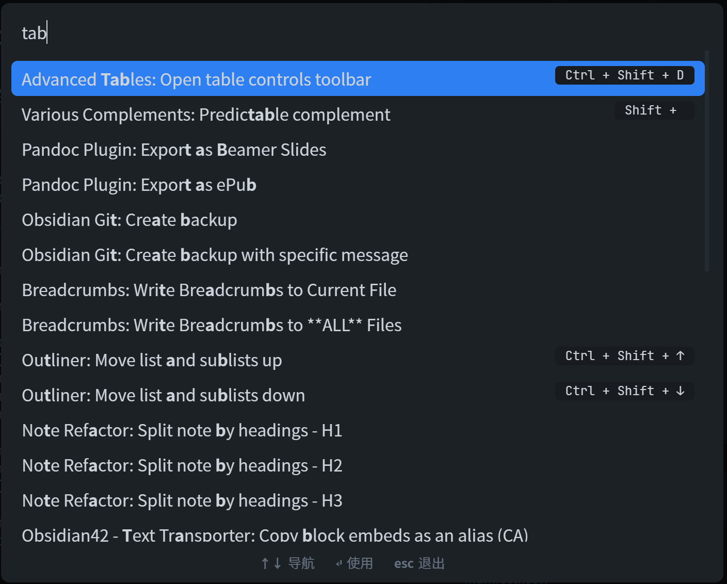Run Note Refactor: Split note by headings H1

coord(182,430)
